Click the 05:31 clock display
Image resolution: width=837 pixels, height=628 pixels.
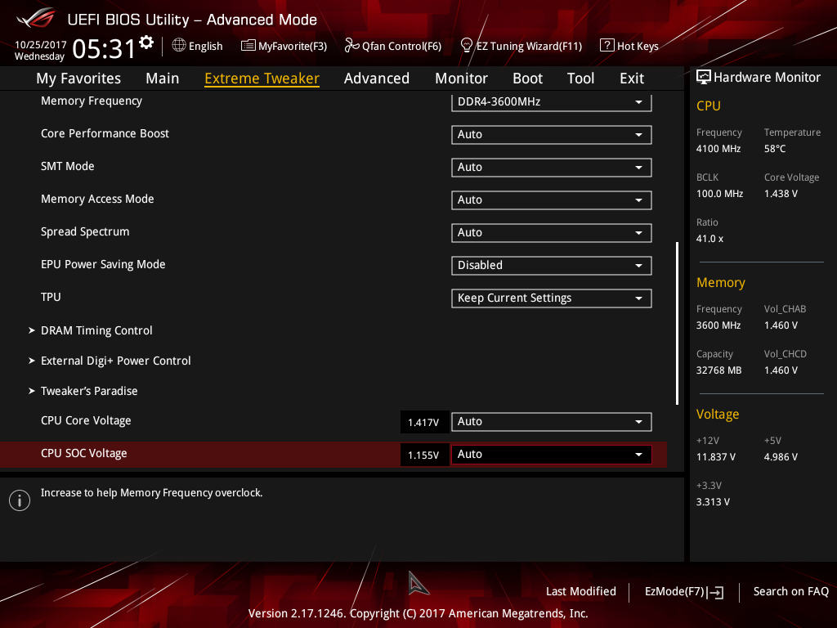click(x=104, y=49)
